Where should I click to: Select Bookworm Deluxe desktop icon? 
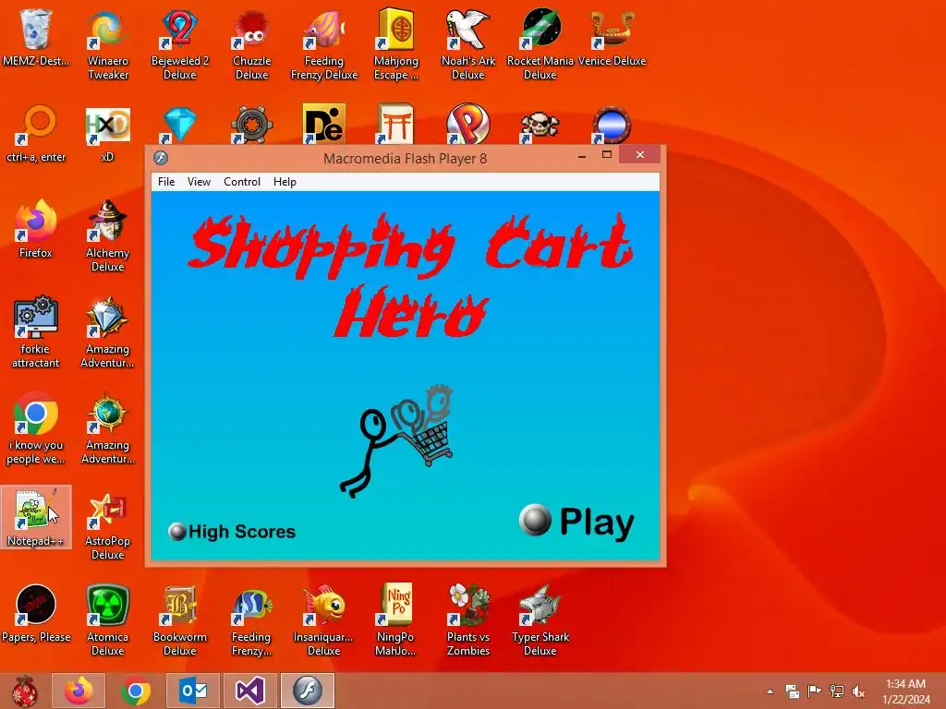click(180, 620)
